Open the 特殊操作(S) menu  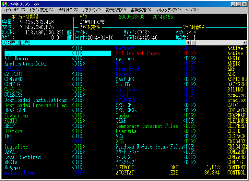[68, 10]
